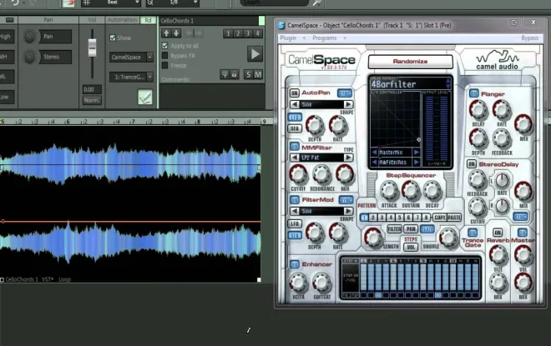Click the Reverb Size knob

(x=498, y=255)
